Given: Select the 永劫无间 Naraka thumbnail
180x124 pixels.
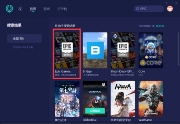Looking at the screenshot, I should point(123,99).
